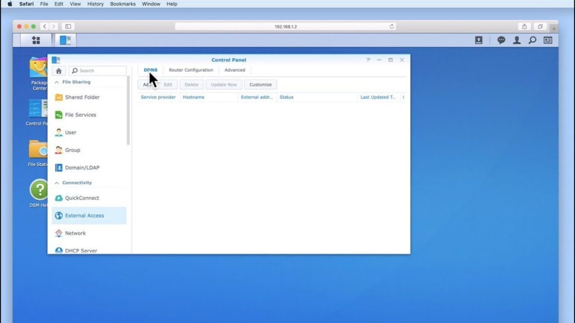575x323 pixels.
Task: Open the Edit menu
Action: (x=58, y=4)
